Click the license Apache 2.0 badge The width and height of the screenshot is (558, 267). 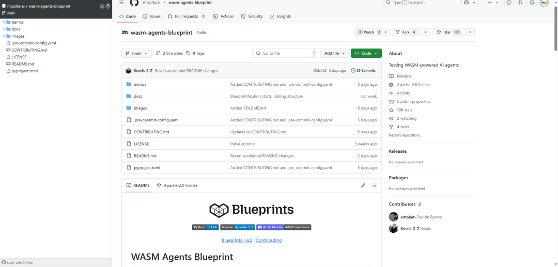click(237, 227)
